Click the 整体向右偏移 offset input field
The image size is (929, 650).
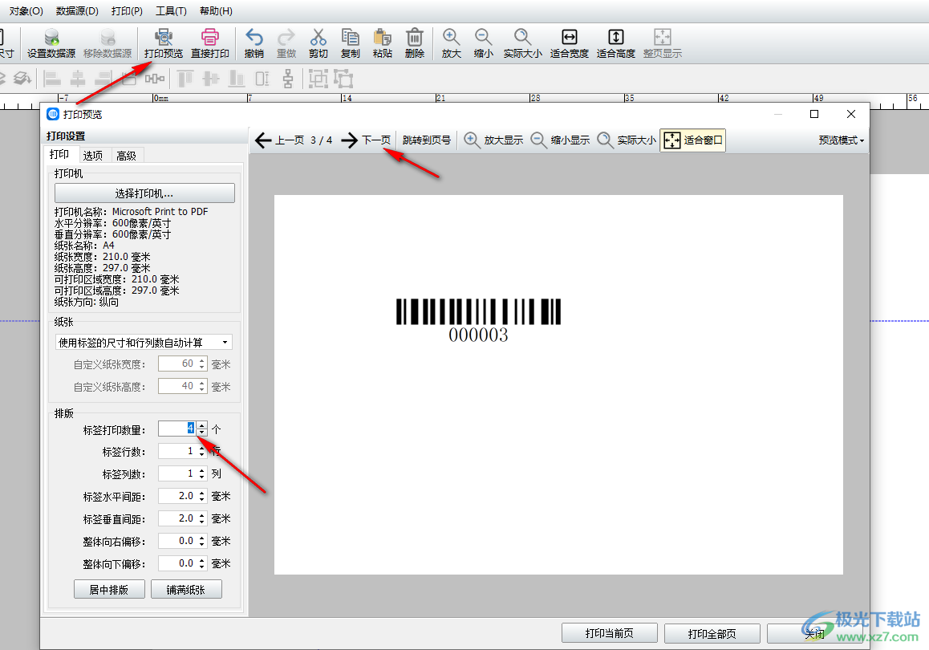click(178, 541)
